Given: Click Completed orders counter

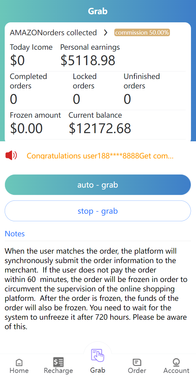Looking at the screenshot, I should [13, 99].
